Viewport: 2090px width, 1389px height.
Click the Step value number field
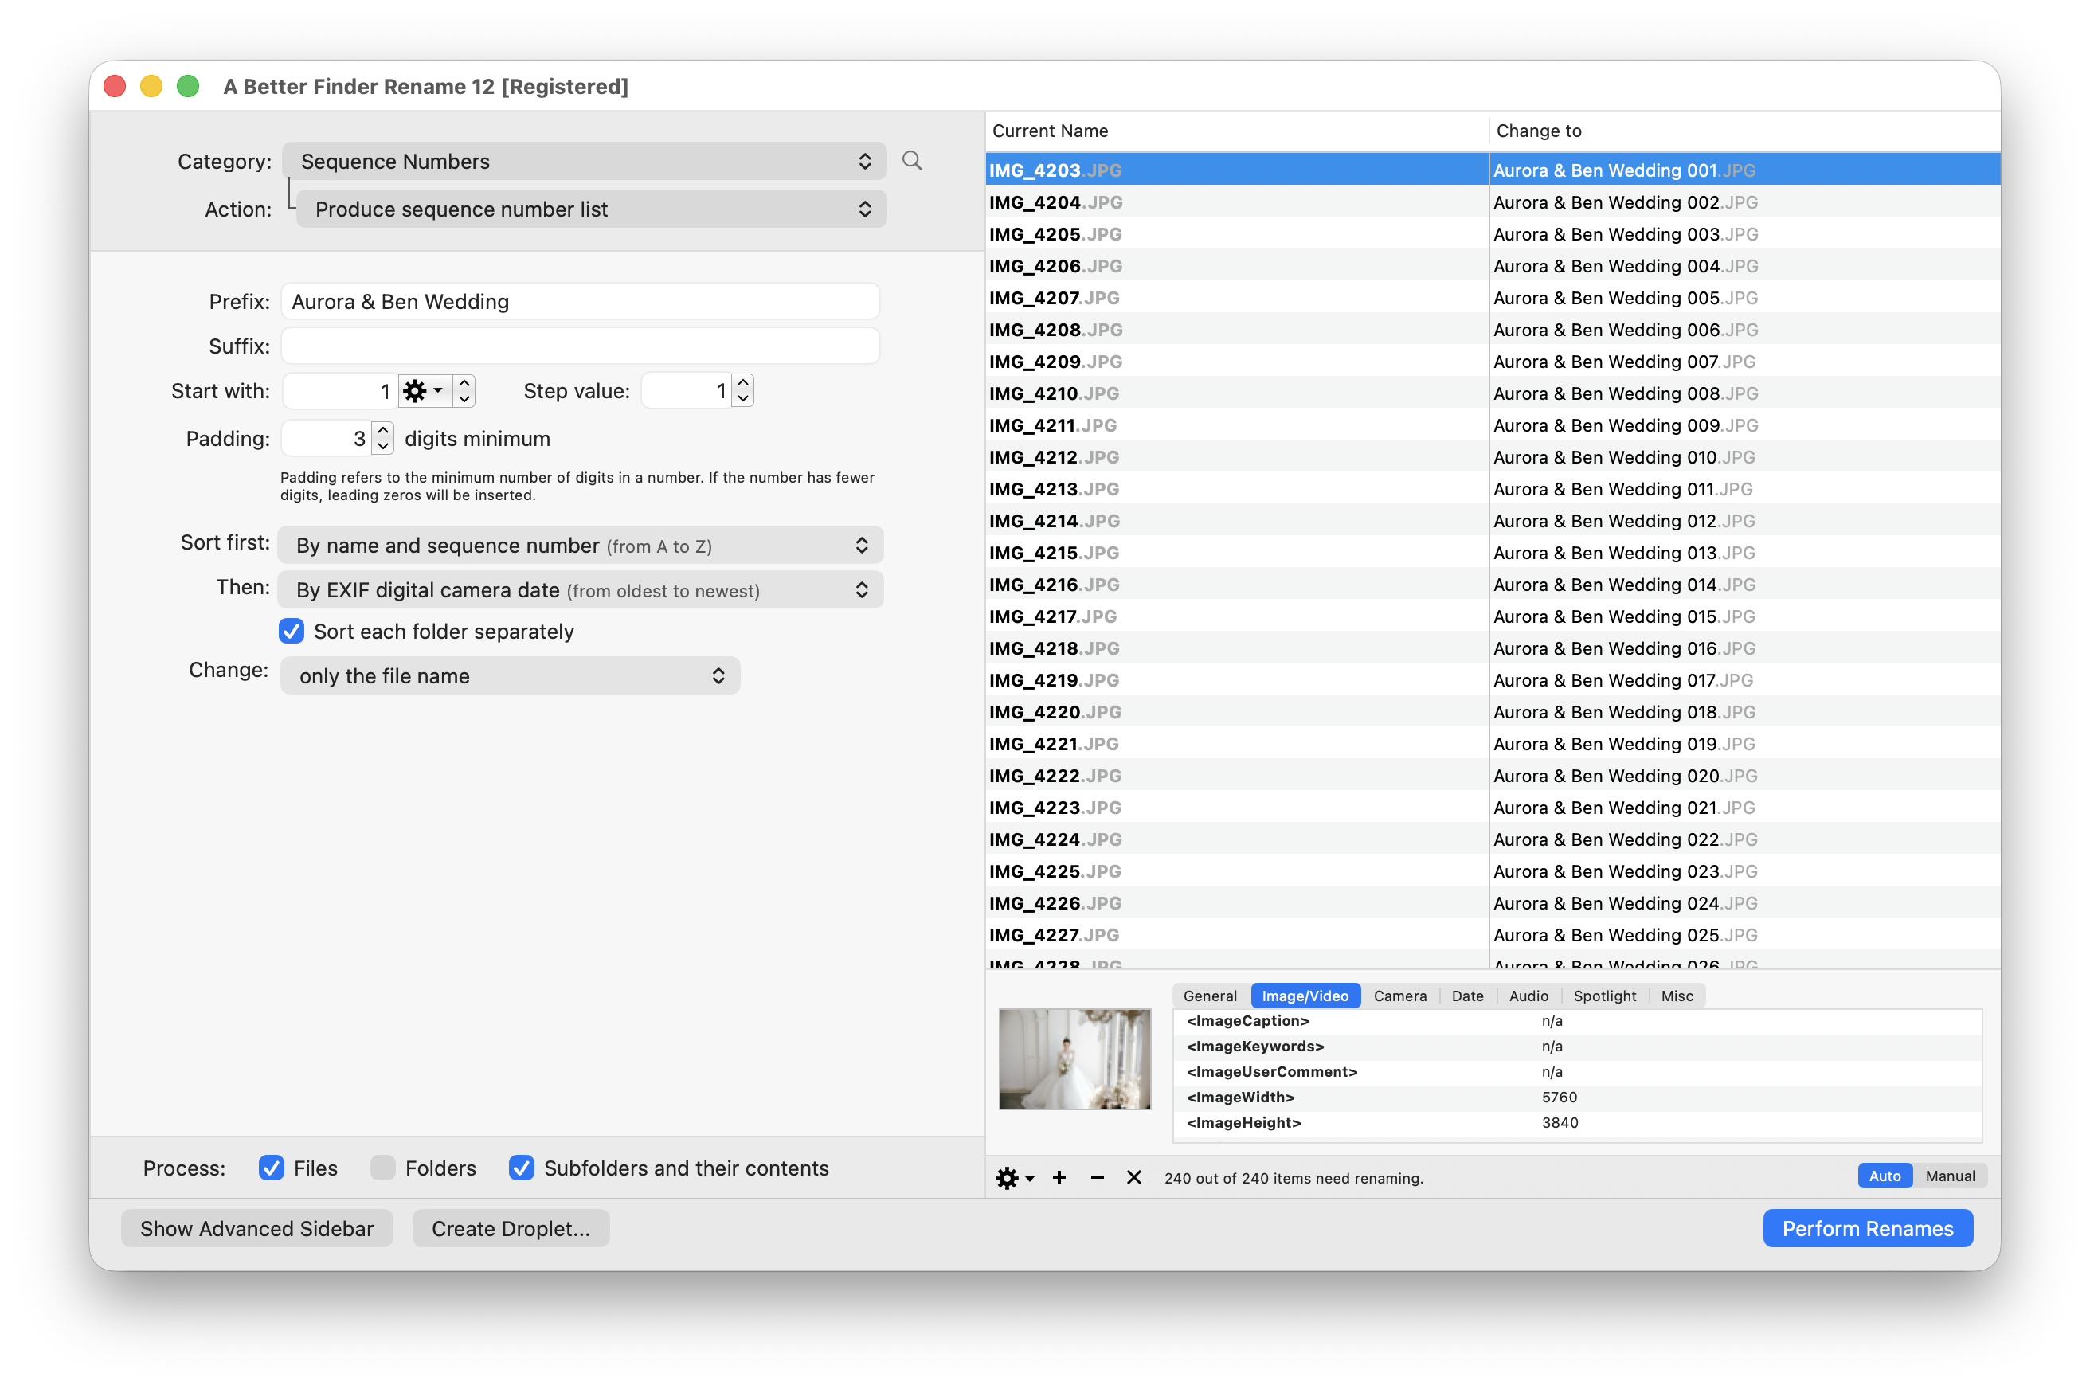687,390
